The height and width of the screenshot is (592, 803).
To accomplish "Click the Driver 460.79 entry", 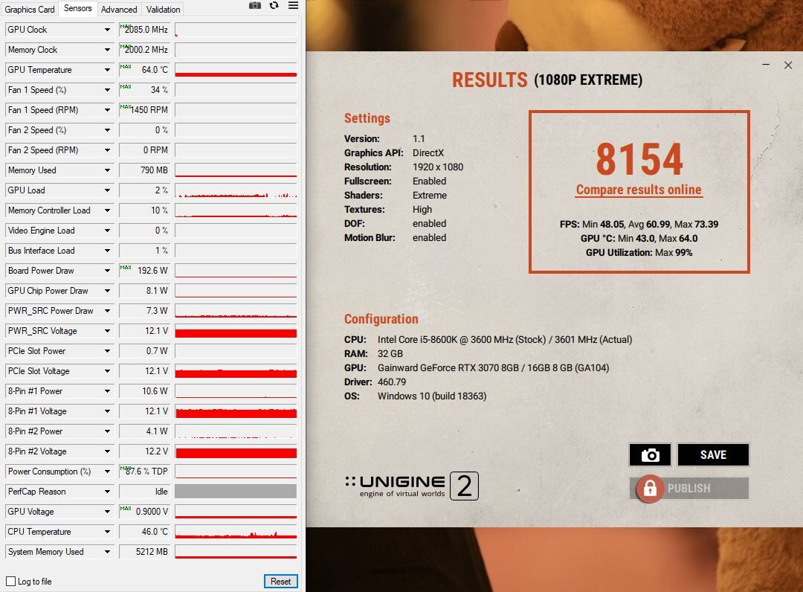I will tap(375, 382).
